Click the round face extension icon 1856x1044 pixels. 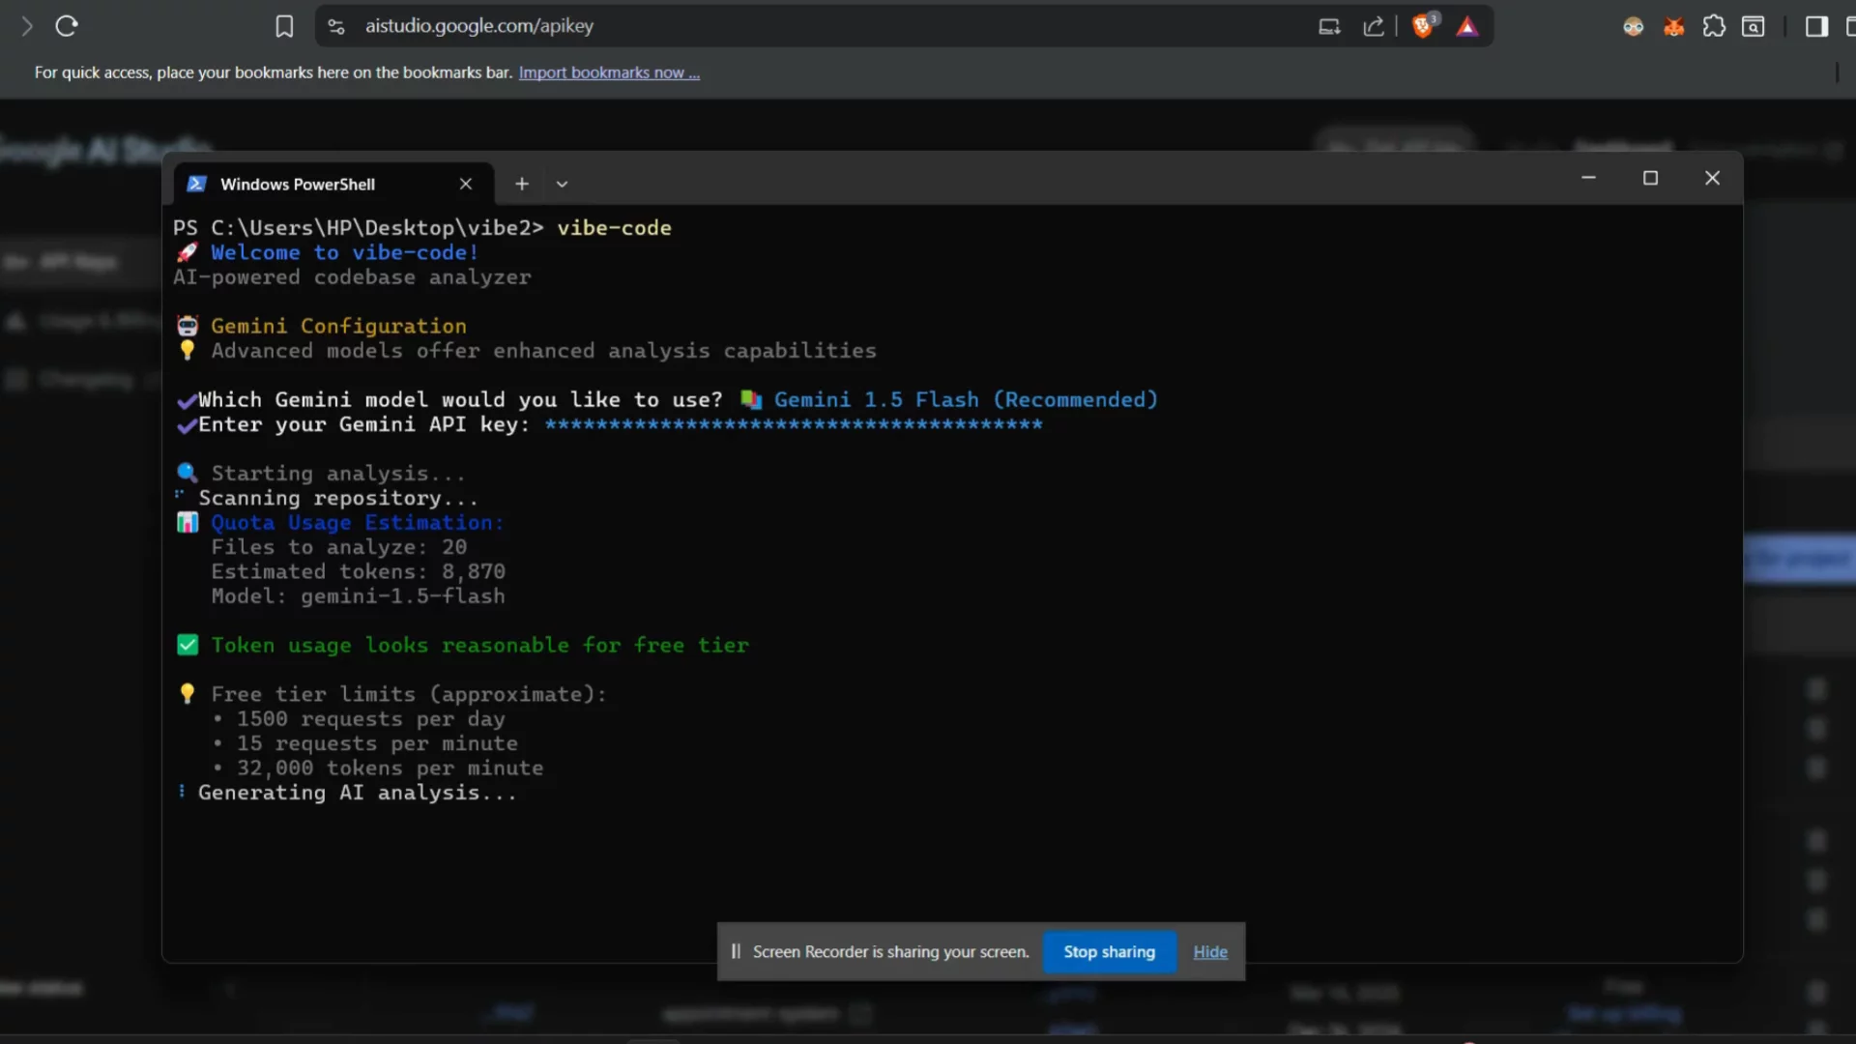1634,27
